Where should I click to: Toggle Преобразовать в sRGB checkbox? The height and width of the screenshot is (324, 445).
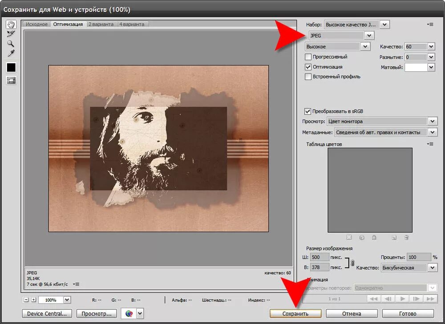tap(307, 111)
